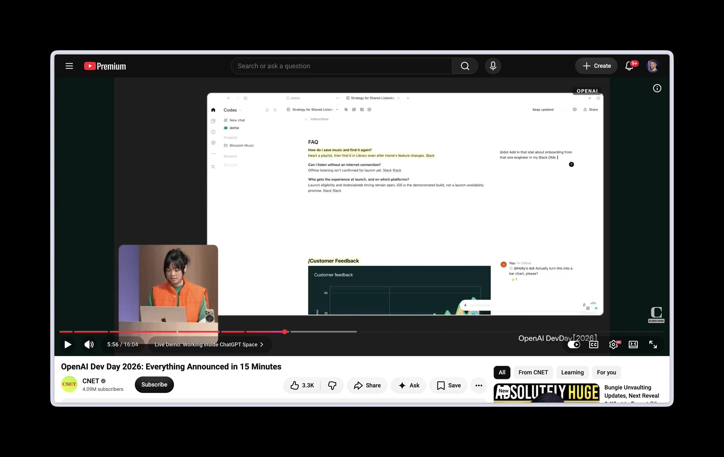
Task: Go to YouTube Premium home logo
Action: (105, 66)
